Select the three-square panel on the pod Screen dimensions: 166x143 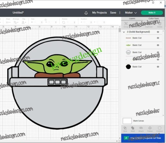[x=58, y=82]
